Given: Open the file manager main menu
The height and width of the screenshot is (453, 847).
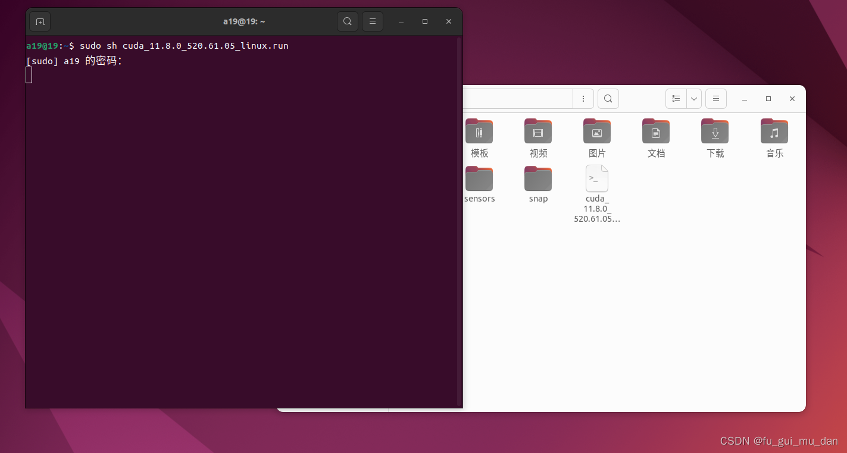Looking at the screenshot, I should 716,99.
